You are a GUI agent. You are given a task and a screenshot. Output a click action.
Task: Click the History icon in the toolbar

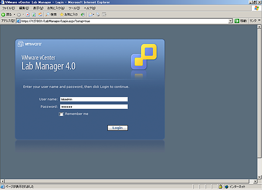(x=84, y=14)
